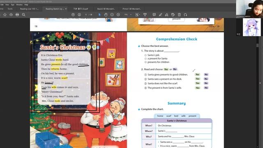Click the blank before Mrs. Claus in Who row

178,136
